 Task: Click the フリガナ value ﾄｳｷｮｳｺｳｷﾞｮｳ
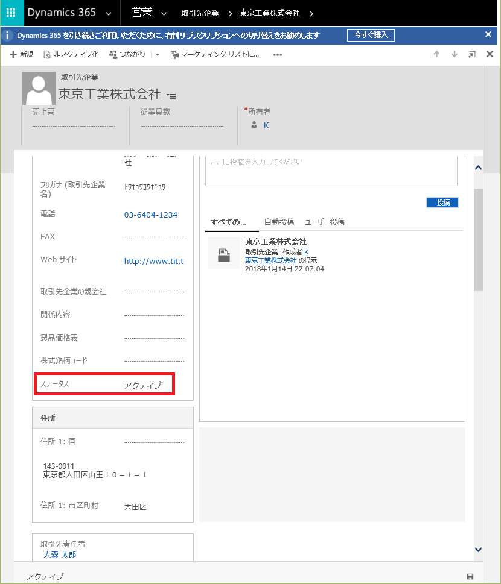[x=145, y=187]
